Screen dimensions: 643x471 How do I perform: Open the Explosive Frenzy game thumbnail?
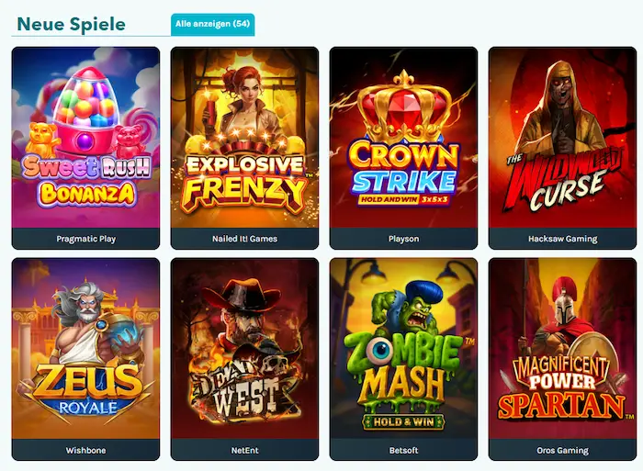[x=244, y=138]
